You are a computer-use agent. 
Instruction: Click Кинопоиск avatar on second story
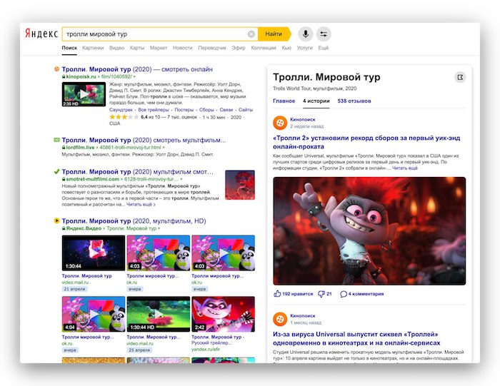click(x=280, y=319)
